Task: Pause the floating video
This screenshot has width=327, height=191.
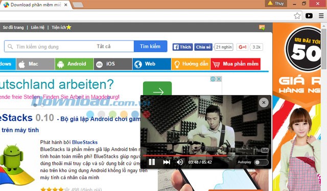Action: 152,162
